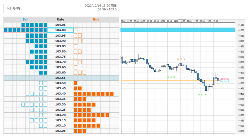Click the 103.95 rate cell
Viewport: 248px width, 136px height.
(x=60, y=36)
